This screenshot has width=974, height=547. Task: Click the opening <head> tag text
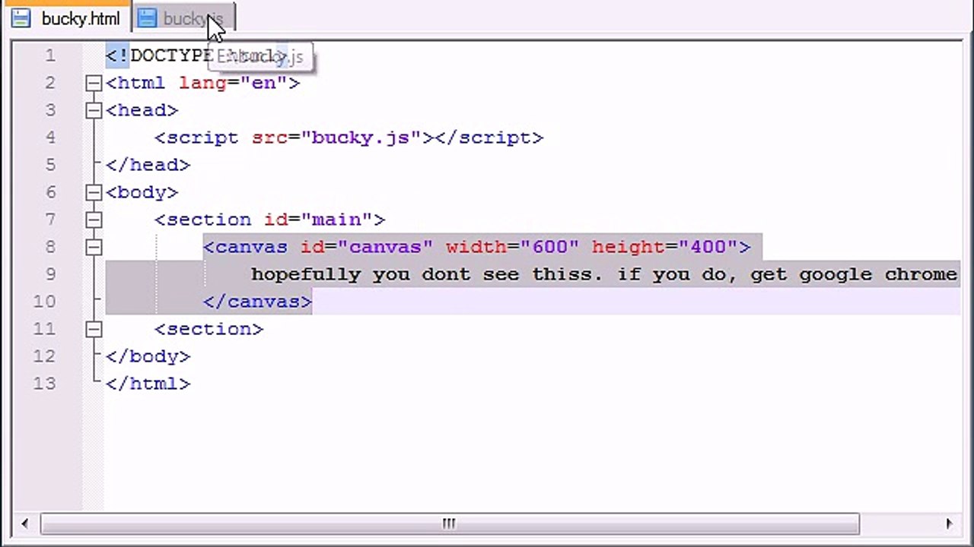pyautogui.click(x=142, y=110)
